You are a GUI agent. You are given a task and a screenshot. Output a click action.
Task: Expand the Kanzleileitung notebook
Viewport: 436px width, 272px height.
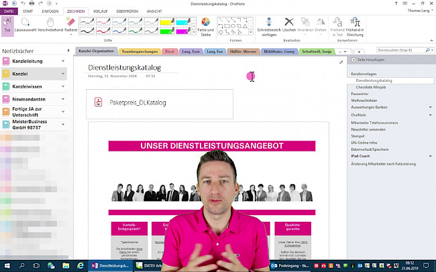[62, 61]
